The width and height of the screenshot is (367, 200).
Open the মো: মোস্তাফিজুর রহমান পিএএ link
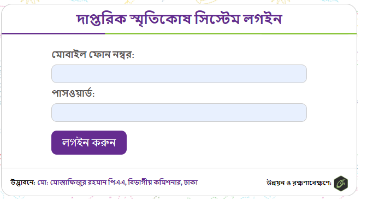pos(82,183)
